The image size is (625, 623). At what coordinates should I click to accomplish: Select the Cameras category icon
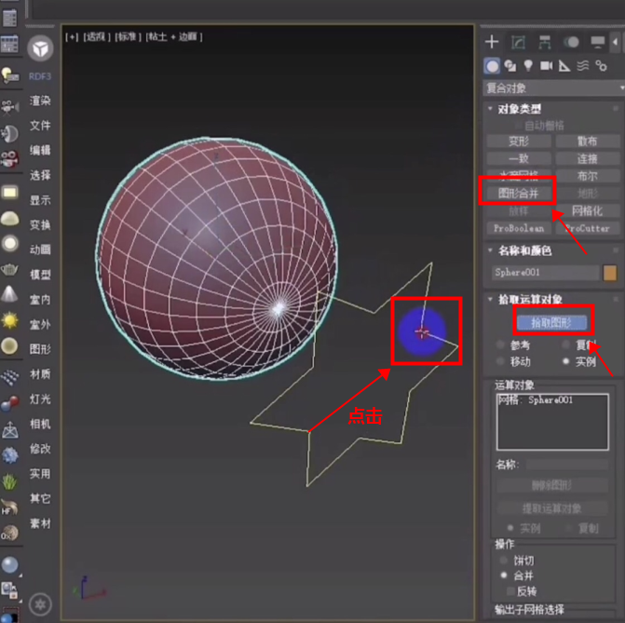546,66
